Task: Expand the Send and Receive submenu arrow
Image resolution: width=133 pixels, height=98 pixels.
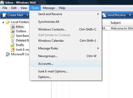Action: click(98, 14)
